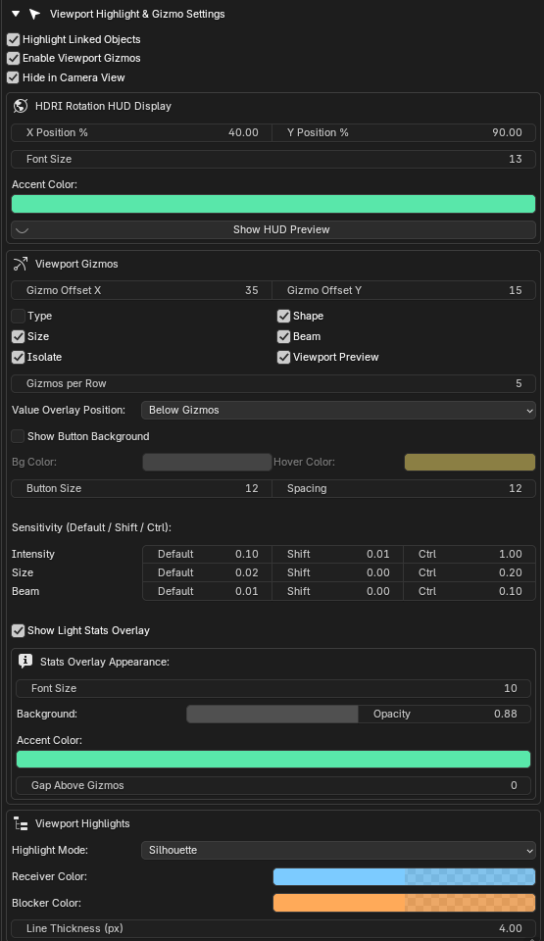Adjust the Opacity slider field

pos(444,715)
